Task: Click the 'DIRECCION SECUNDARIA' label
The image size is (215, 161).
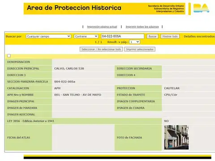Action: 134,68
